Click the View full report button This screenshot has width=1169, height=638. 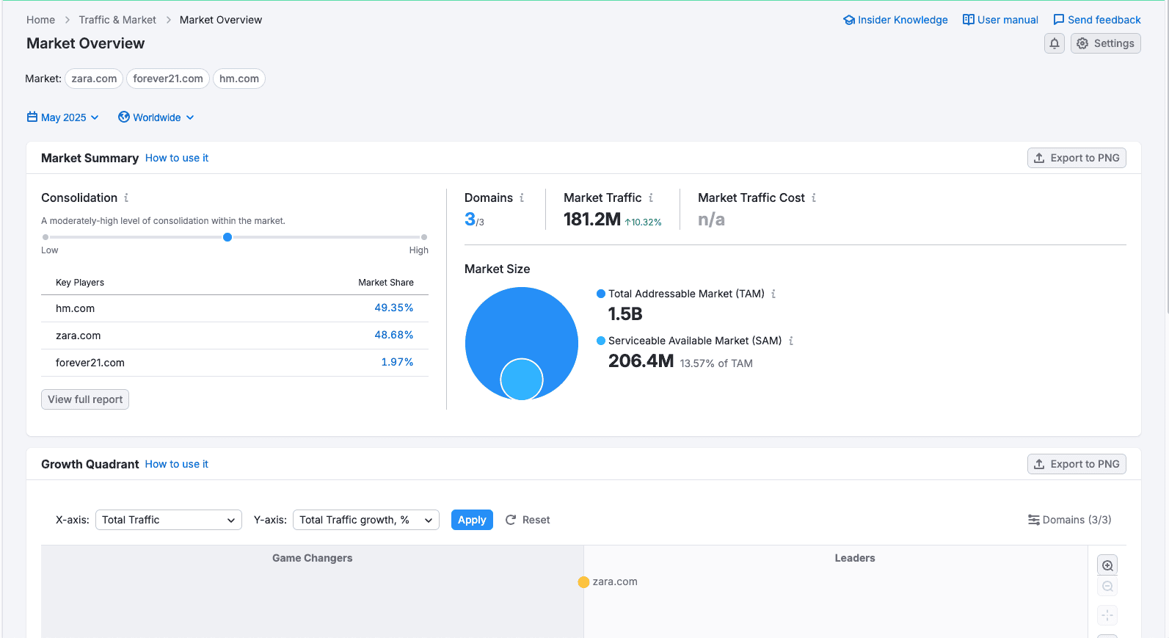pos(85,399)
